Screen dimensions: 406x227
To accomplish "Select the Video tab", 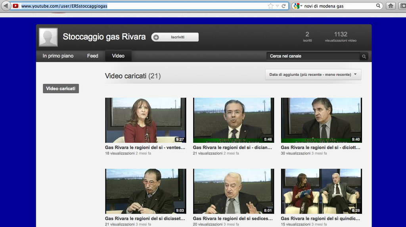I will tap(118, 56).
